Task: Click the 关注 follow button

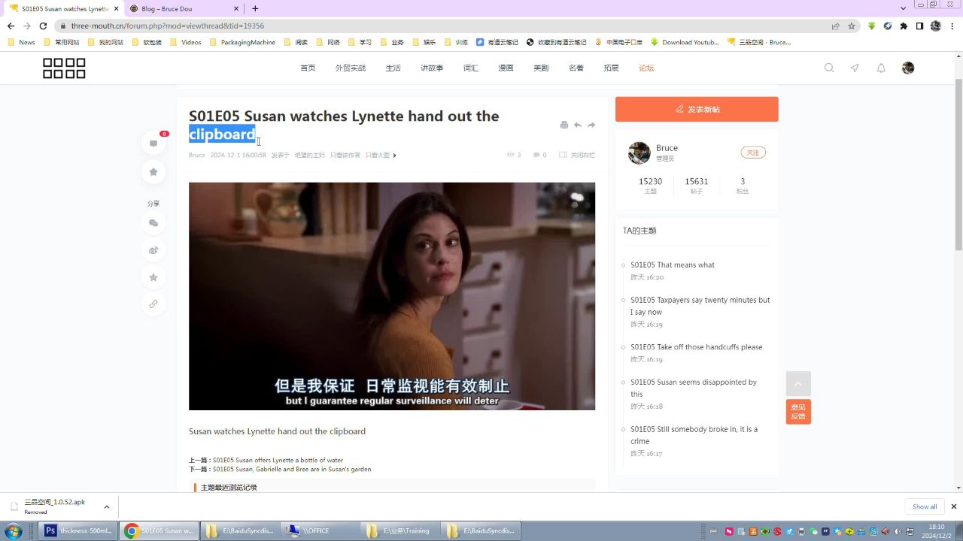Action: [752, 153]
